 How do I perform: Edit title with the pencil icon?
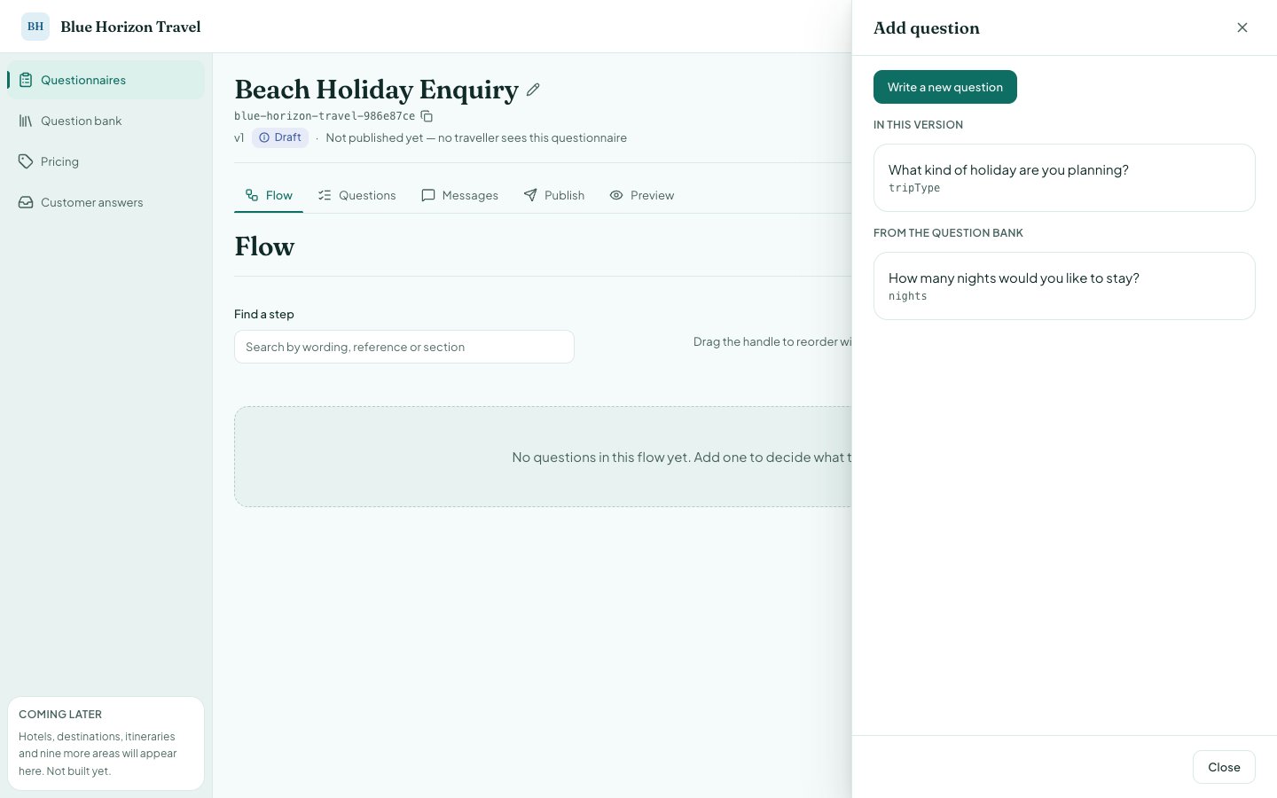pos(533,90)
